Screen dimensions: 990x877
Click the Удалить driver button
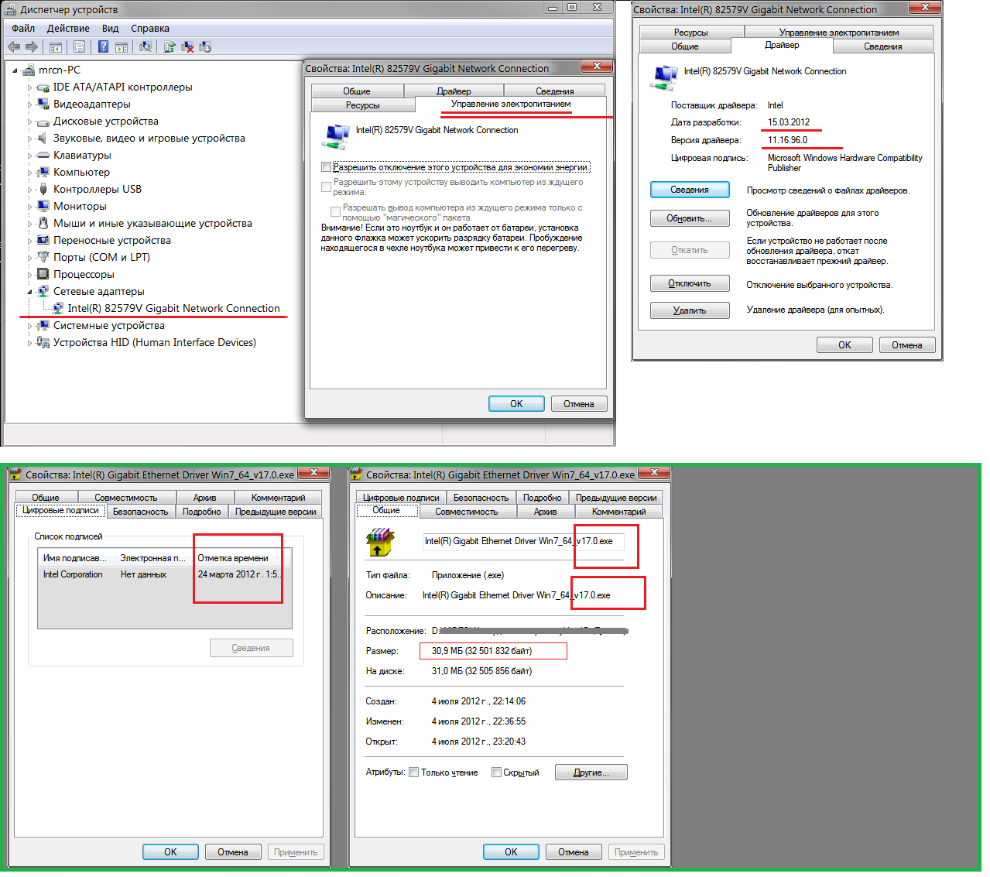[x=690, y=310]
